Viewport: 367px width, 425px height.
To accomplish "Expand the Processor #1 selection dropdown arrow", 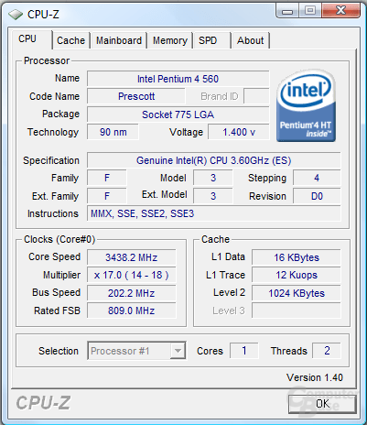I will coord(178,351).
